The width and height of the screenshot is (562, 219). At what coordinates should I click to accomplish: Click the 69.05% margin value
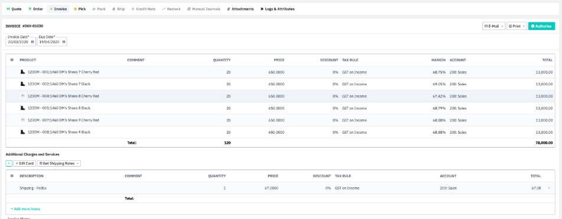pos(439,84)
